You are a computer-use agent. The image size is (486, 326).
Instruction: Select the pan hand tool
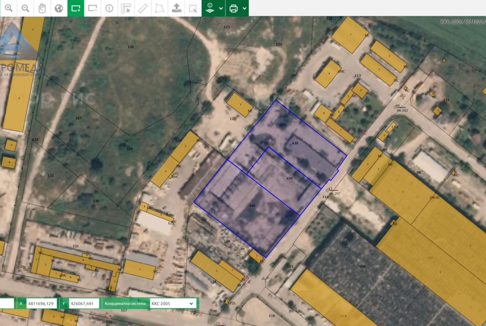point(42,8)
